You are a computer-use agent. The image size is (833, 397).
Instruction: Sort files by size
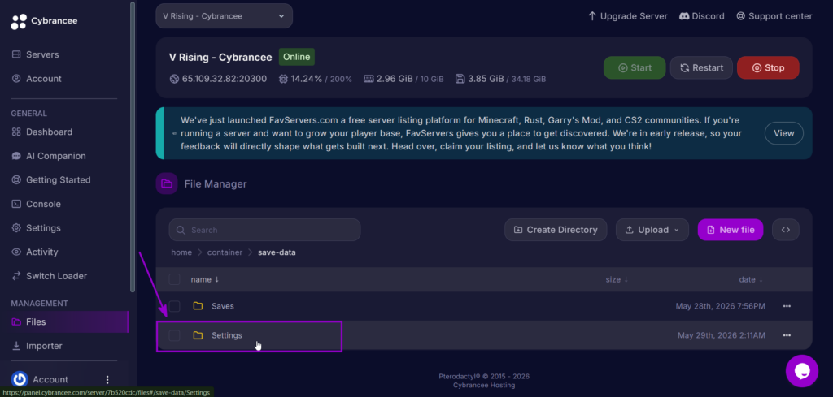(x=617, y=279)
